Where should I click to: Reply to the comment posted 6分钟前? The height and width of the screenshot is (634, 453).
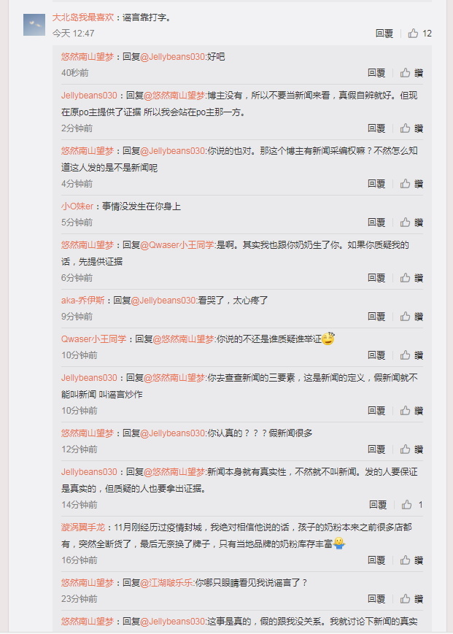point(376,278)
